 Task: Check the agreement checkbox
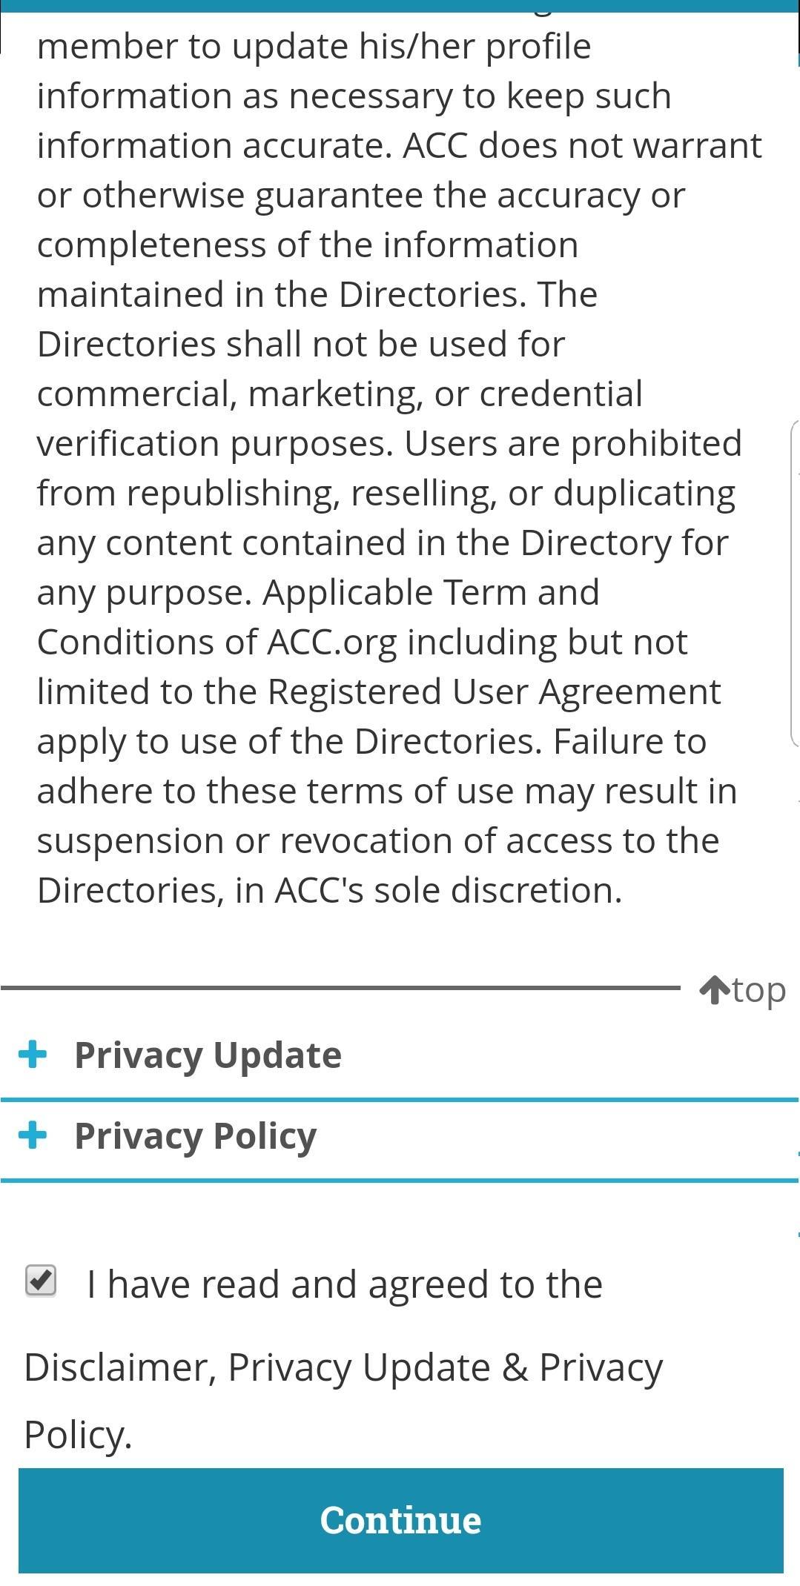coord(41,1281)
